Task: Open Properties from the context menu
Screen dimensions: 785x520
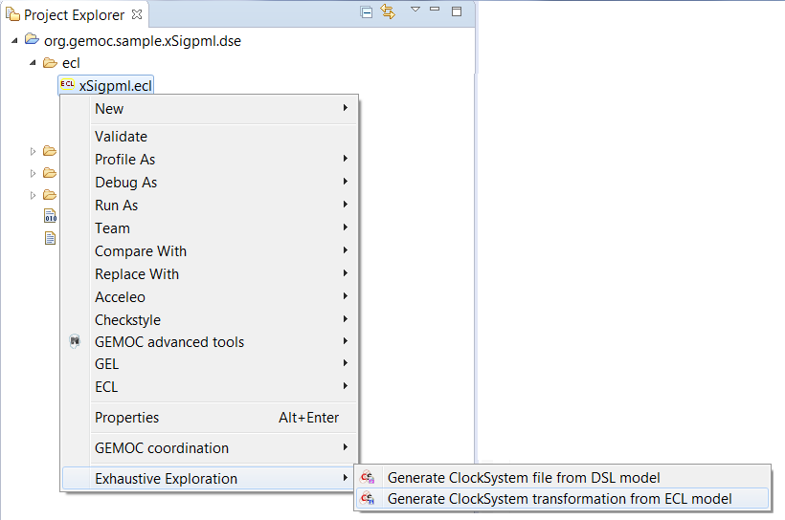Action: point(126,418)
